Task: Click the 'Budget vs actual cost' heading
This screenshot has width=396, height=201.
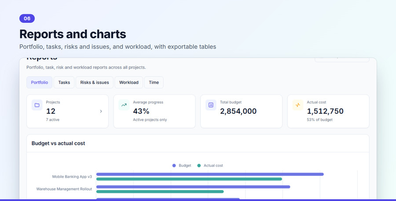Action: (x=59, y=144)
